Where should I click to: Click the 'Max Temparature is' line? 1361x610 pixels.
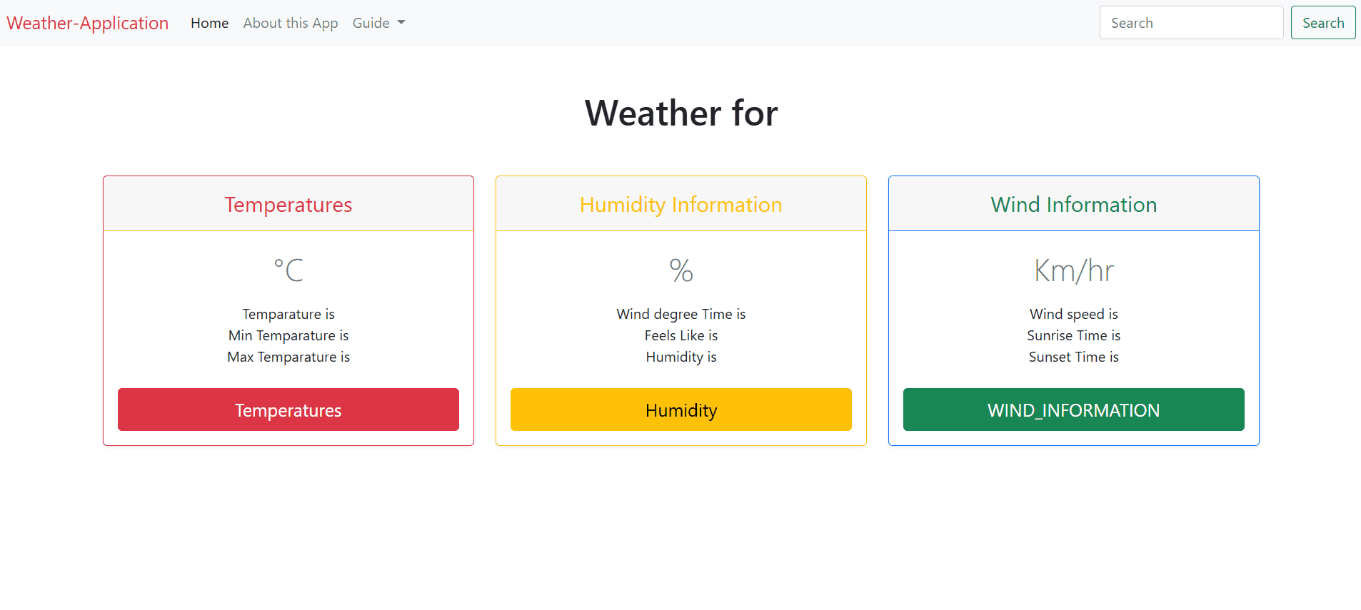point(288,357)
